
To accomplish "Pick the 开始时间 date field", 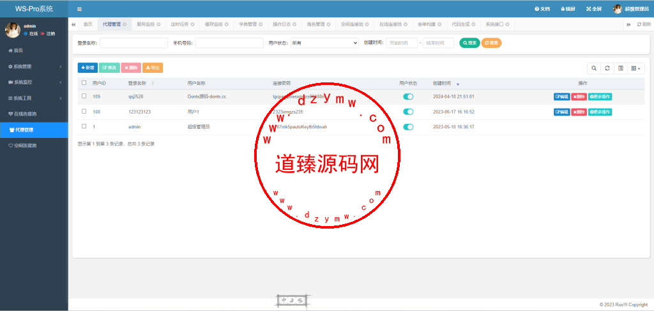I will pyautogui.click(x=402, y=43).
